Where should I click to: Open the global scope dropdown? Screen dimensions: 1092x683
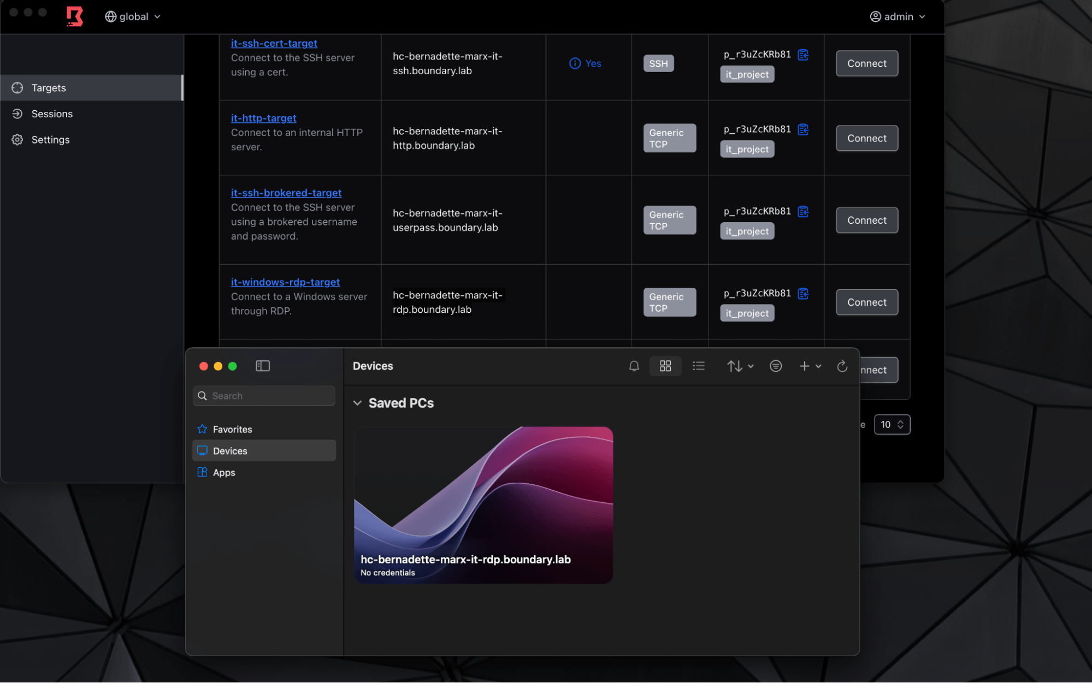pos(133,16)
